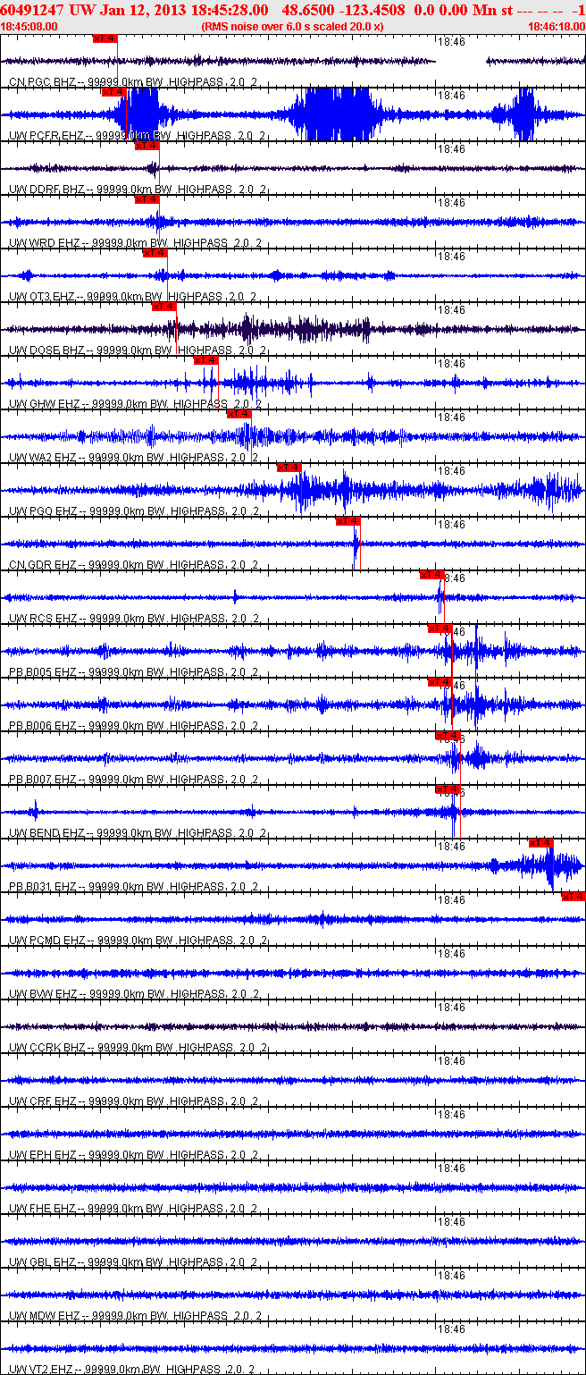Click the red pick marker on WA2 trace
Viewport: 586px width, 1375px height.
[239, 414]
